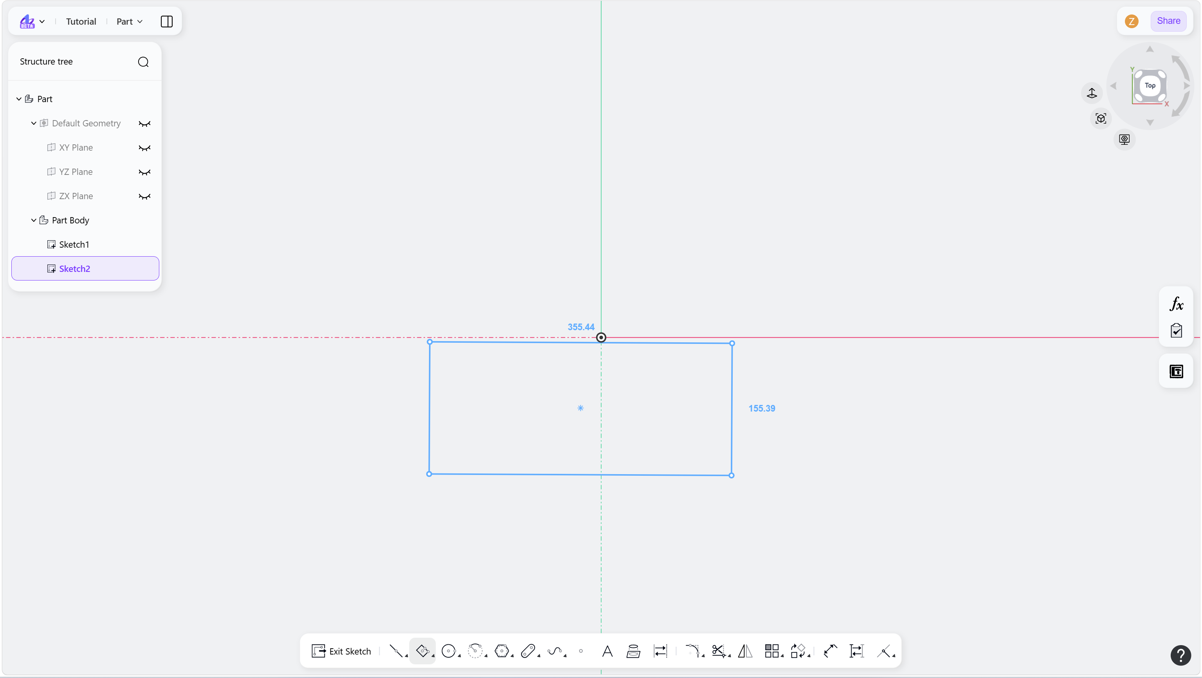Screen dimensions: 1202x678
Task: Collapse the Part tree node
Action: click(19, 99)
